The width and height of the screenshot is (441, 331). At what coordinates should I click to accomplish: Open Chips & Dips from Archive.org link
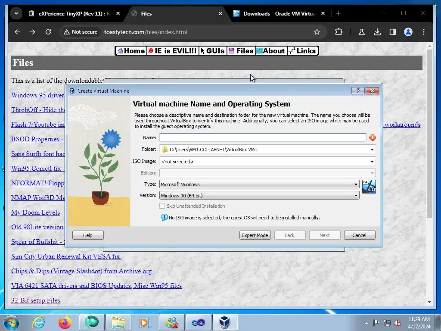click(82, 271)
